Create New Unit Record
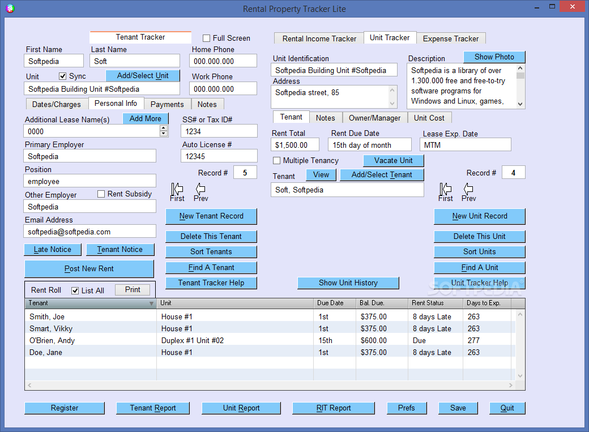 (x=480, y=216)
